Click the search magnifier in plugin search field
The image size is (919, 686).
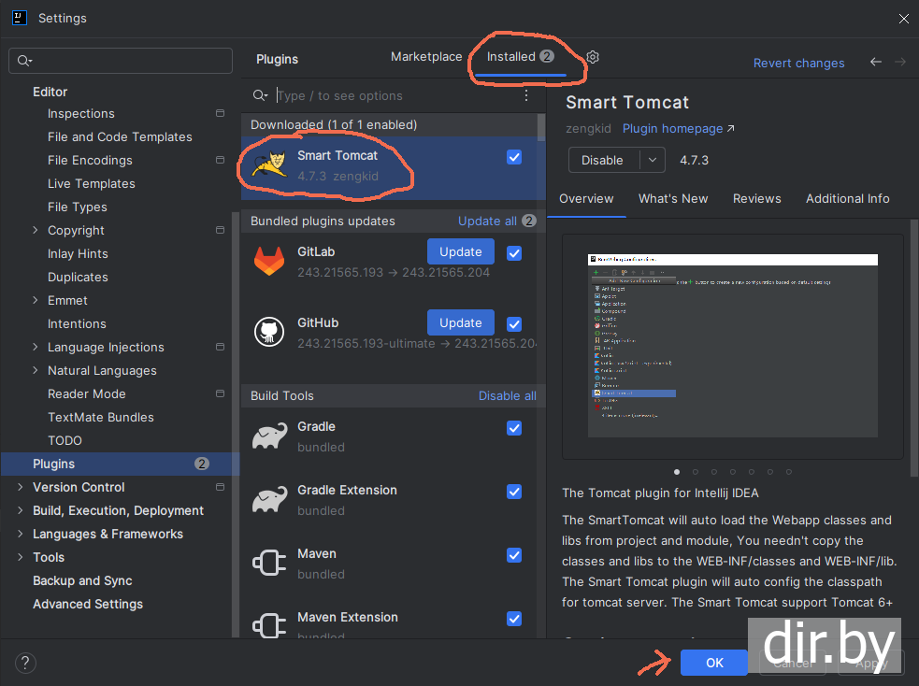pyautogui.click(x=260, y=95)
